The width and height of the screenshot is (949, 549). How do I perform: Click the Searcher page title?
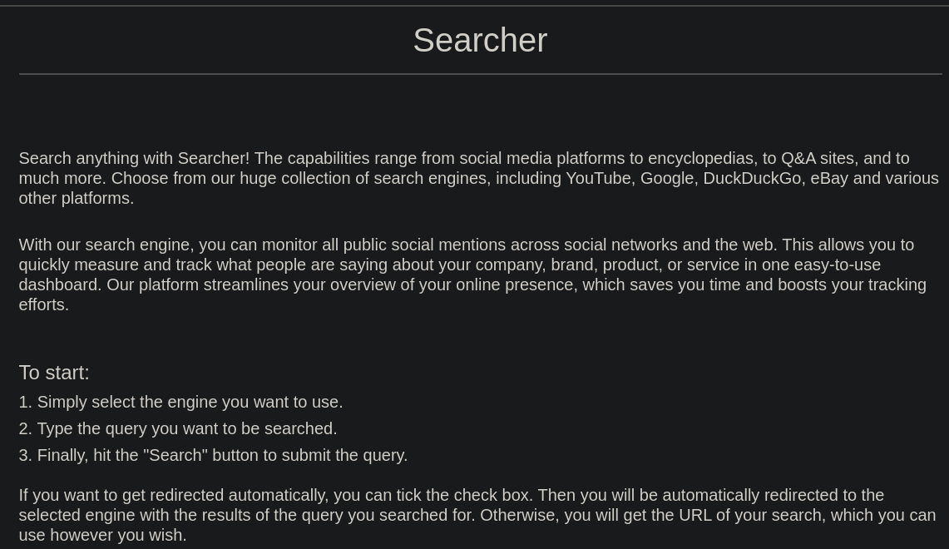tap(480, 41)
